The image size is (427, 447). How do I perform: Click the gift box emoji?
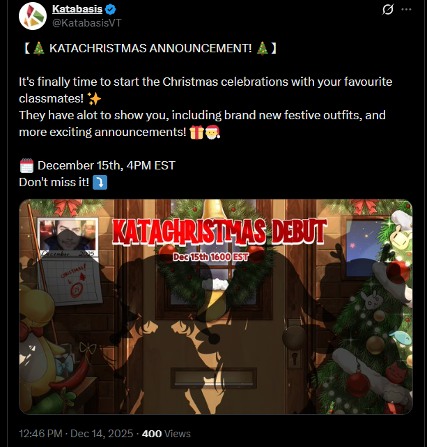[196, 132]
